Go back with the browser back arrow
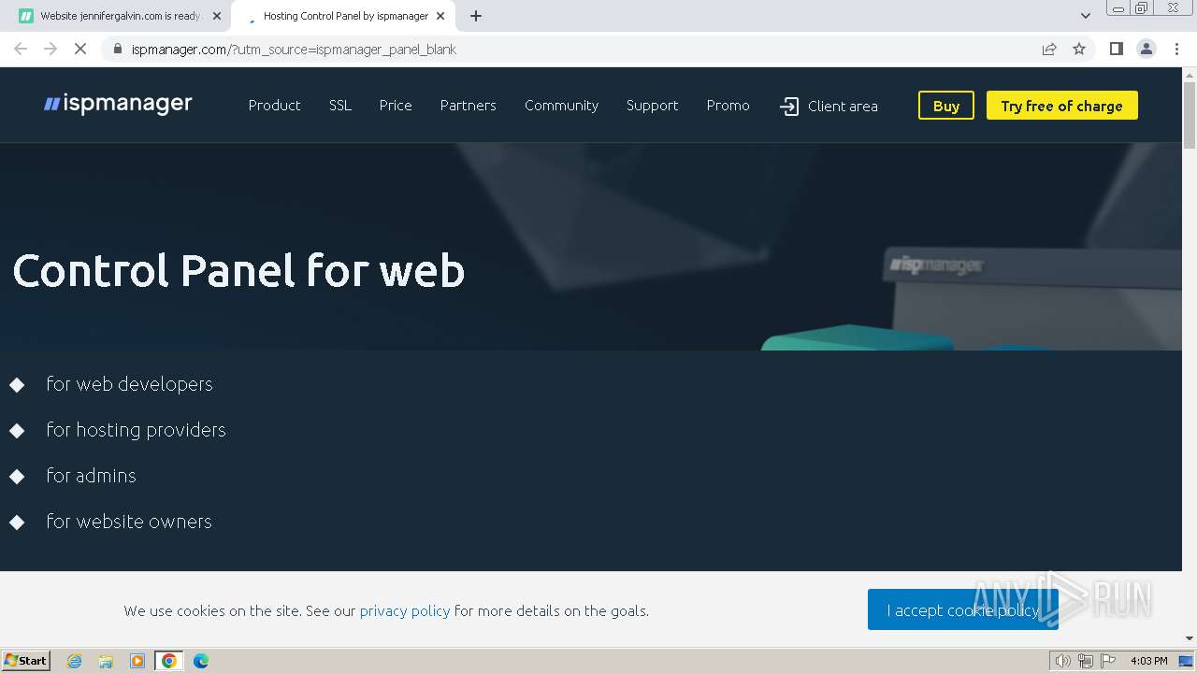 pos(21,49)
